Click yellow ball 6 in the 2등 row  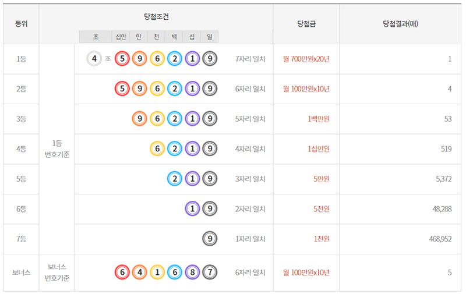(157, 88)
